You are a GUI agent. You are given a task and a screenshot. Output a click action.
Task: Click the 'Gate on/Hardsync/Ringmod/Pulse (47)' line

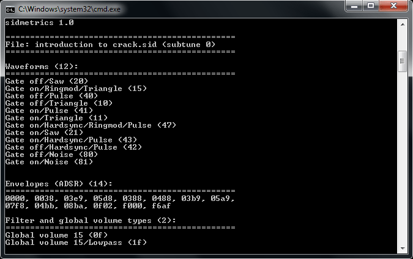pos(91,125)
